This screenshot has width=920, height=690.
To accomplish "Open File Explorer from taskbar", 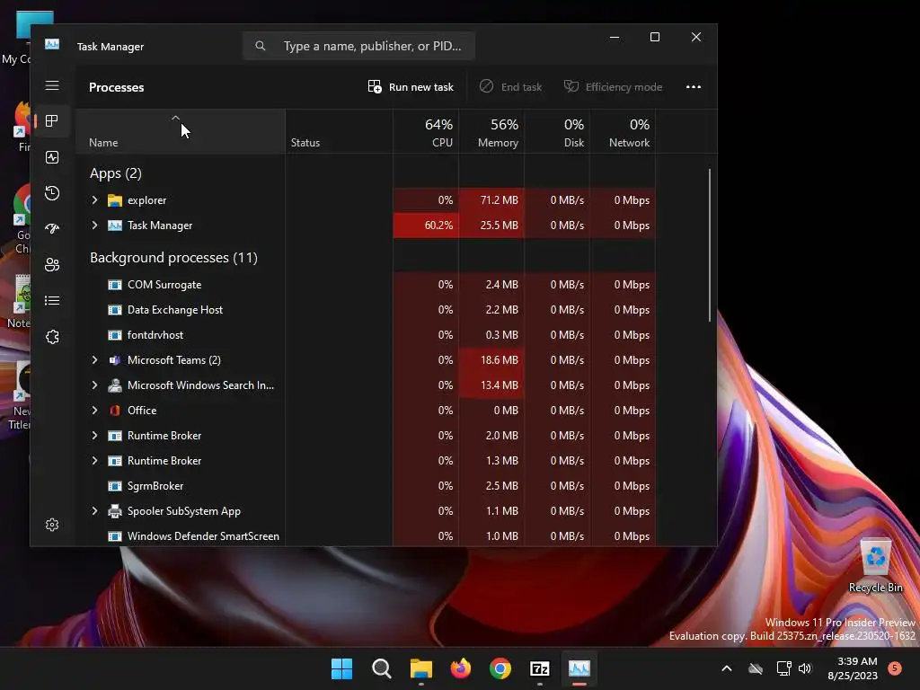I will click(421, 668).
